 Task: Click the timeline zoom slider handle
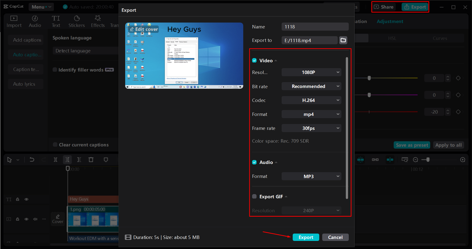(428, 160)
